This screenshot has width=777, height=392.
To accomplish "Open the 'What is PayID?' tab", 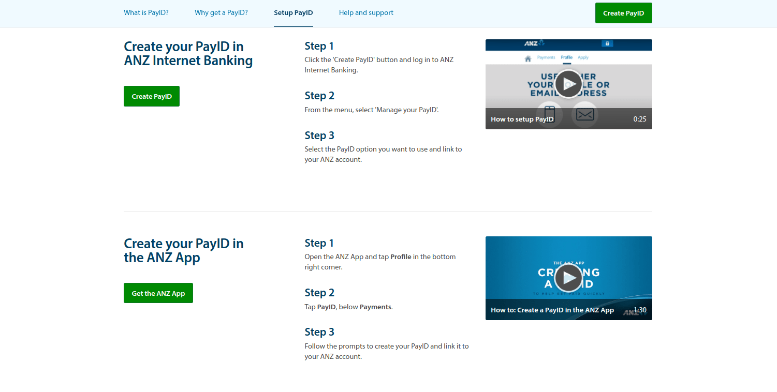I will [x=146, y=13].
